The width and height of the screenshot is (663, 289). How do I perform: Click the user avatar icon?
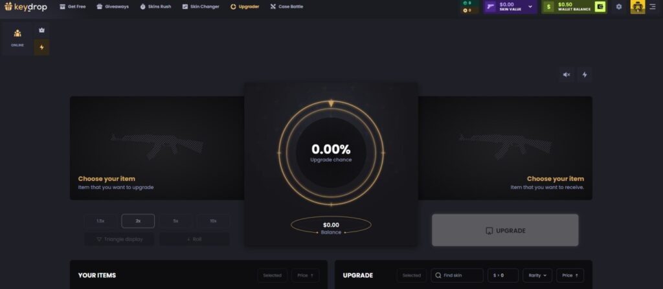coord(638,6)
